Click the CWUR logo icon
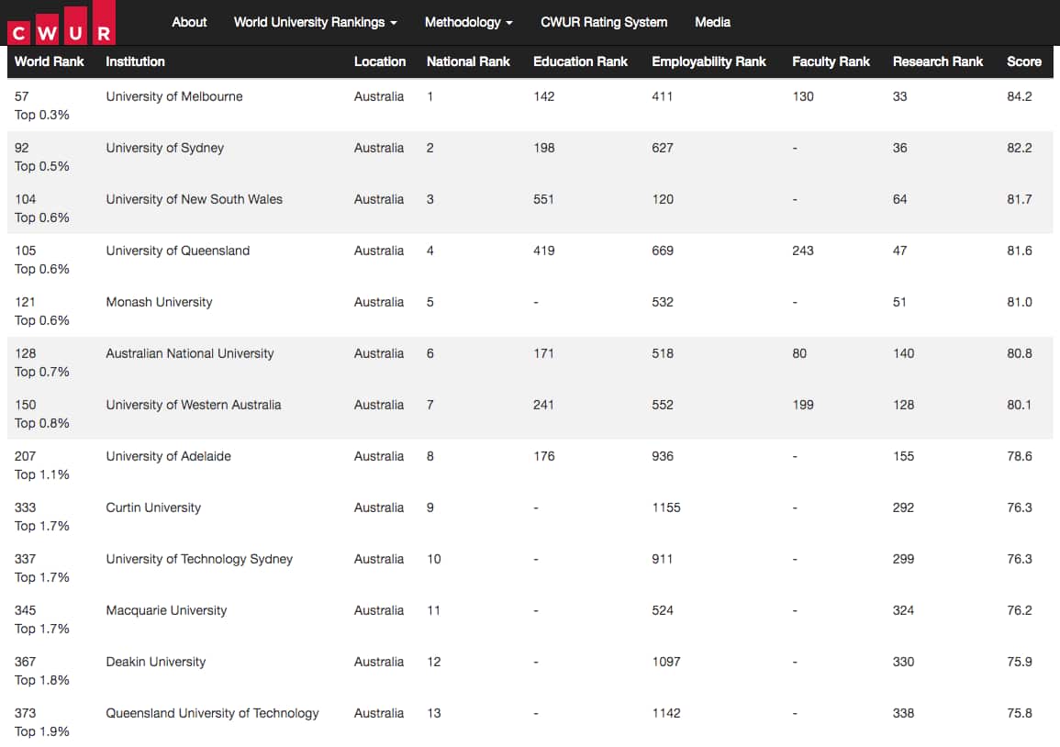This screenshot has height=747, width=1060. pyautogui.click(x=61, y=25)
